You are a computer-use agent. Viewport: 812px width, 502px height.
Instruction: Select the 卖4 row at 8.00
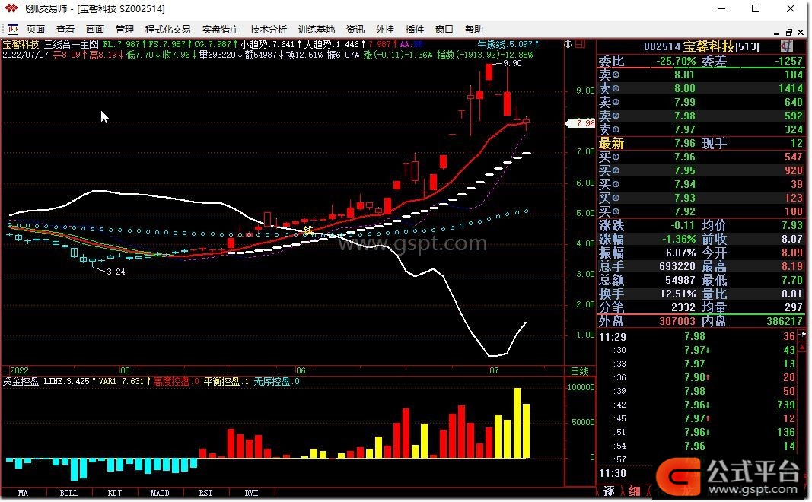point(701,88)
